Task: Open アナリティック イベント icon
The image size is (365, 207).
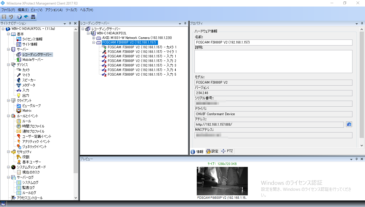Action: pyautogui.click(x=19, y=142)
